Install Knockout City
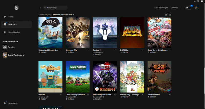205x109 pixels. 70,52
